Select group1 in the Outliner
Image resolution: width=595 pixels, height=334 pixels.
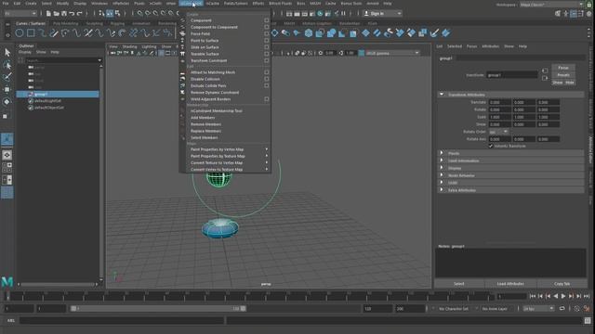(x=58, y=95)
